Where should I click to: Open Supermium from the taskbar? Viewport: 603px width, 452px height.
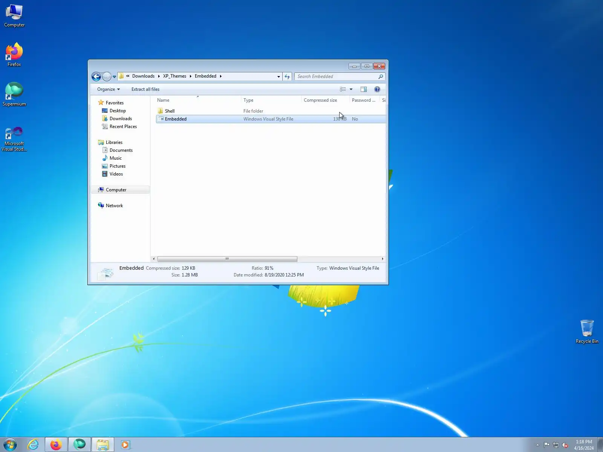pos(80,444)
